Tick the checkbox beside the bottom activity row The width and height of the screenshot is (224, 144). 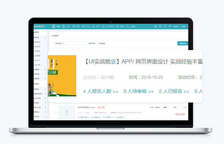(x=55, y=112)
